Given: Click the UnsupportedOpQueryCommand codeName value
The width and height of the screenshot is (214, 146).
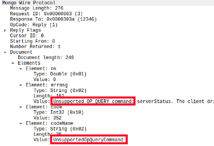Looking at the screenshot, I should 88,140.
